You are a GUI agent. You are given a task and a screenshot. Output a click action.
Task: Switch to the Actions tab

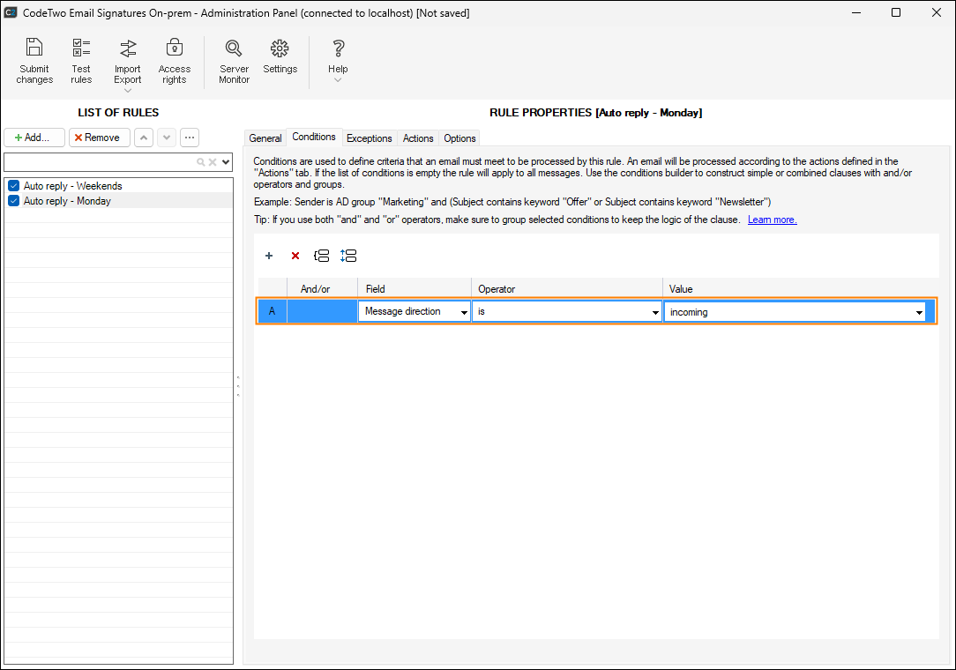[418, 138]
